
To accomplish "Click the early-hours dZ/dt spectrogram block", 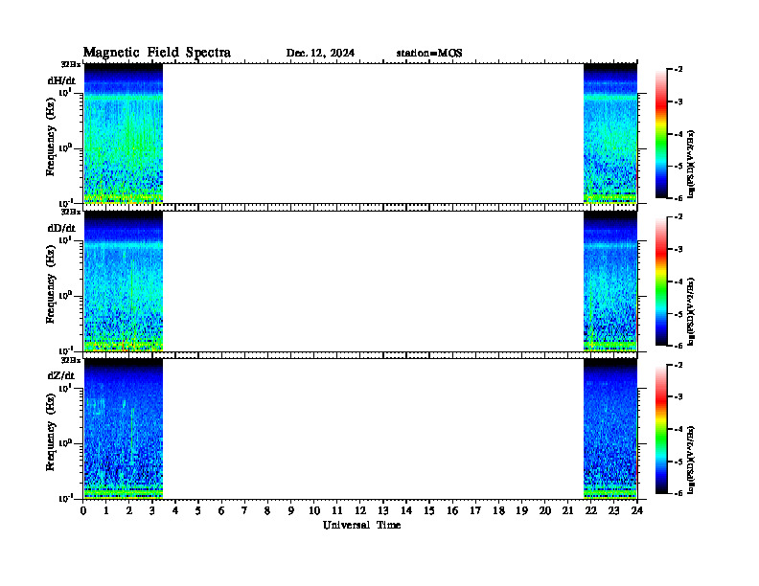I will [124, 429].
